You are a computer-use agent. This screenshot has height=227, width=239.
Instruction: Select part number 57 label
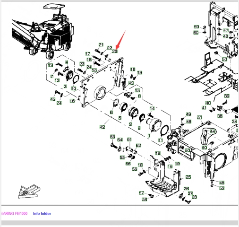click(141, 193)
